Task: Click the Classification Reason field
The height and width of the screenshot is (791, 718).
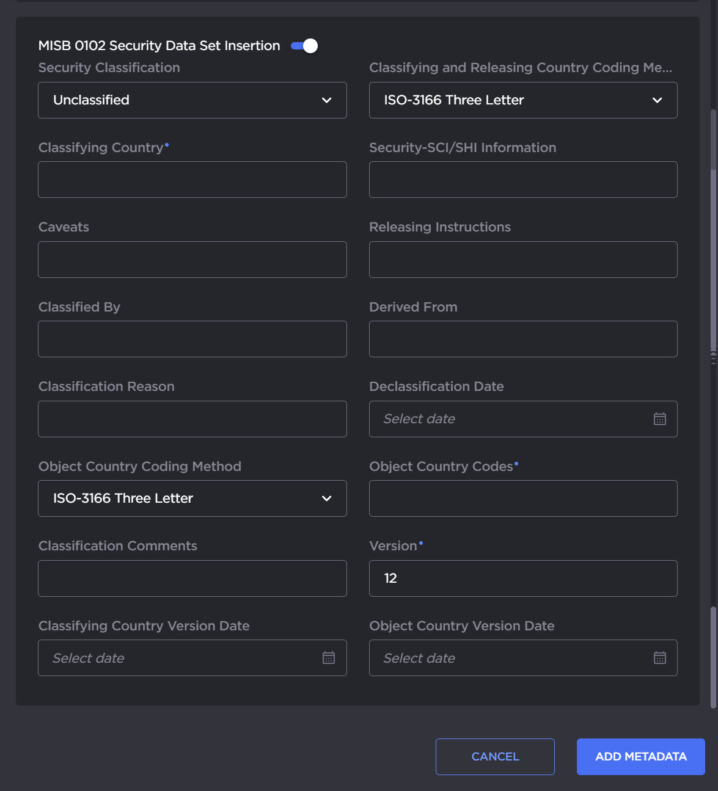Action: point(192,419)
